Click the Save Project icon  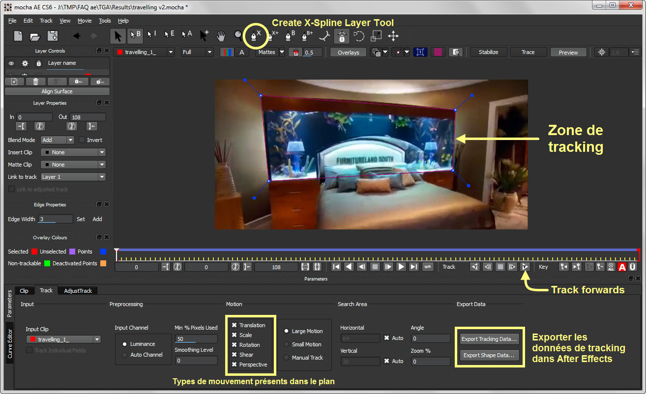tap(52, 36)
